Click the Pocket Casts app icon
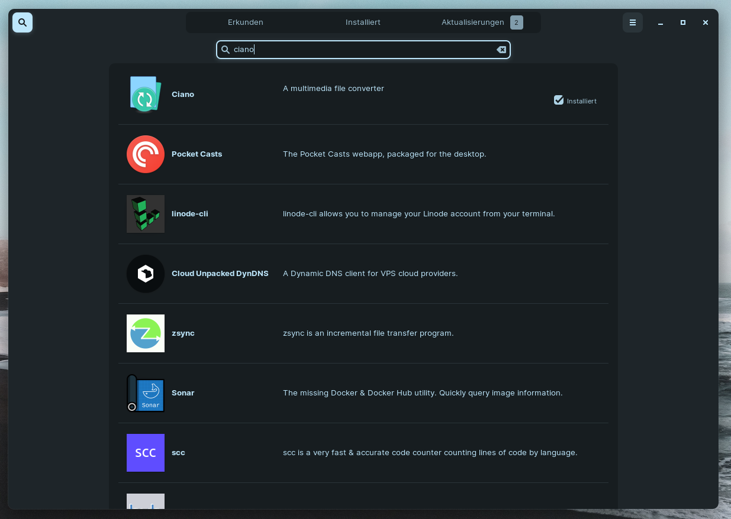 (146, 154)
